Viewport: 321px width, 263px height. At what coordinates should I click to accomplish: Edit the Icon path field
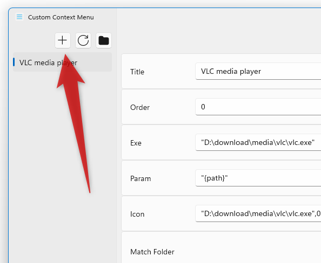click(x=258, y=213)
